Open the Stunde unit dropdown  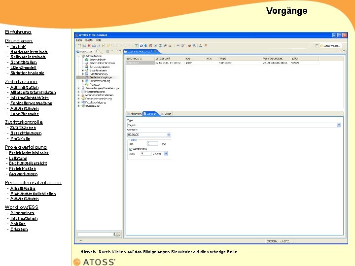point(166,154)
